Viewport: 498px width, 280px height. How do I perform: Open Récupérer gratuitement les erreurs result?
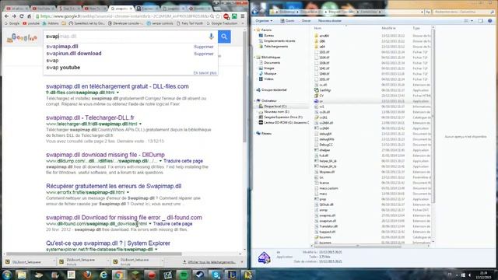point(114,187)
